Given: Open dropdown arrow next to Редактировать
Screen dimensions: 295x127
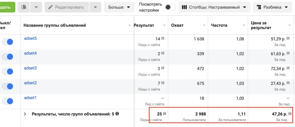Looking at the screenshot, I should 95,7.
